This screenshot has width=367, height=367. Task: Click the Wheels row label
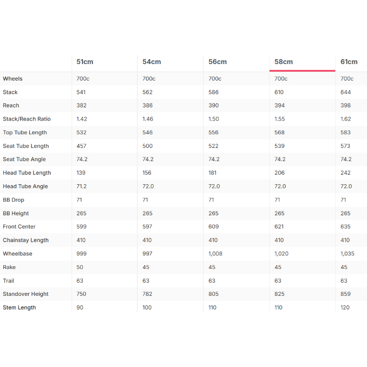(x=13, y=79)
